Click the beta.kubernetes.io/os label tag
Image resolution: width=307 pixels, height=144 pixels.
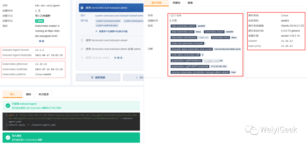coord(182,32)
